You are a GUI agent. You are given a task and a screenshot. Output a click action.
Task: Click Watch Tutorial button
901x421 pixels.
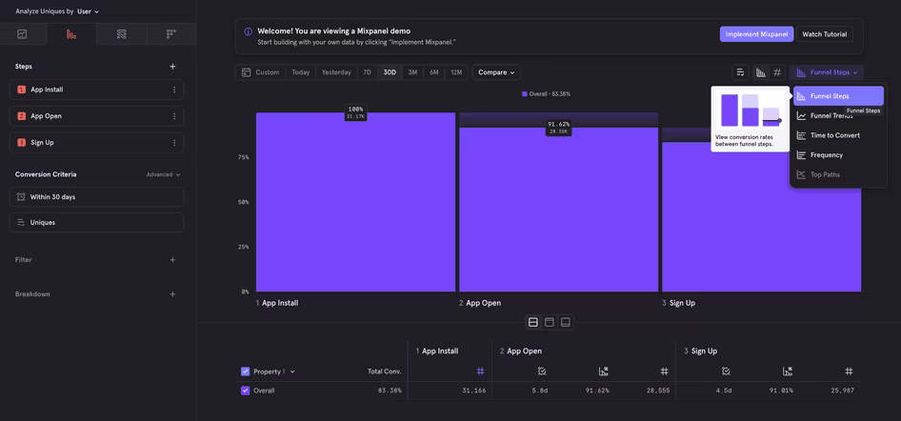825,34
